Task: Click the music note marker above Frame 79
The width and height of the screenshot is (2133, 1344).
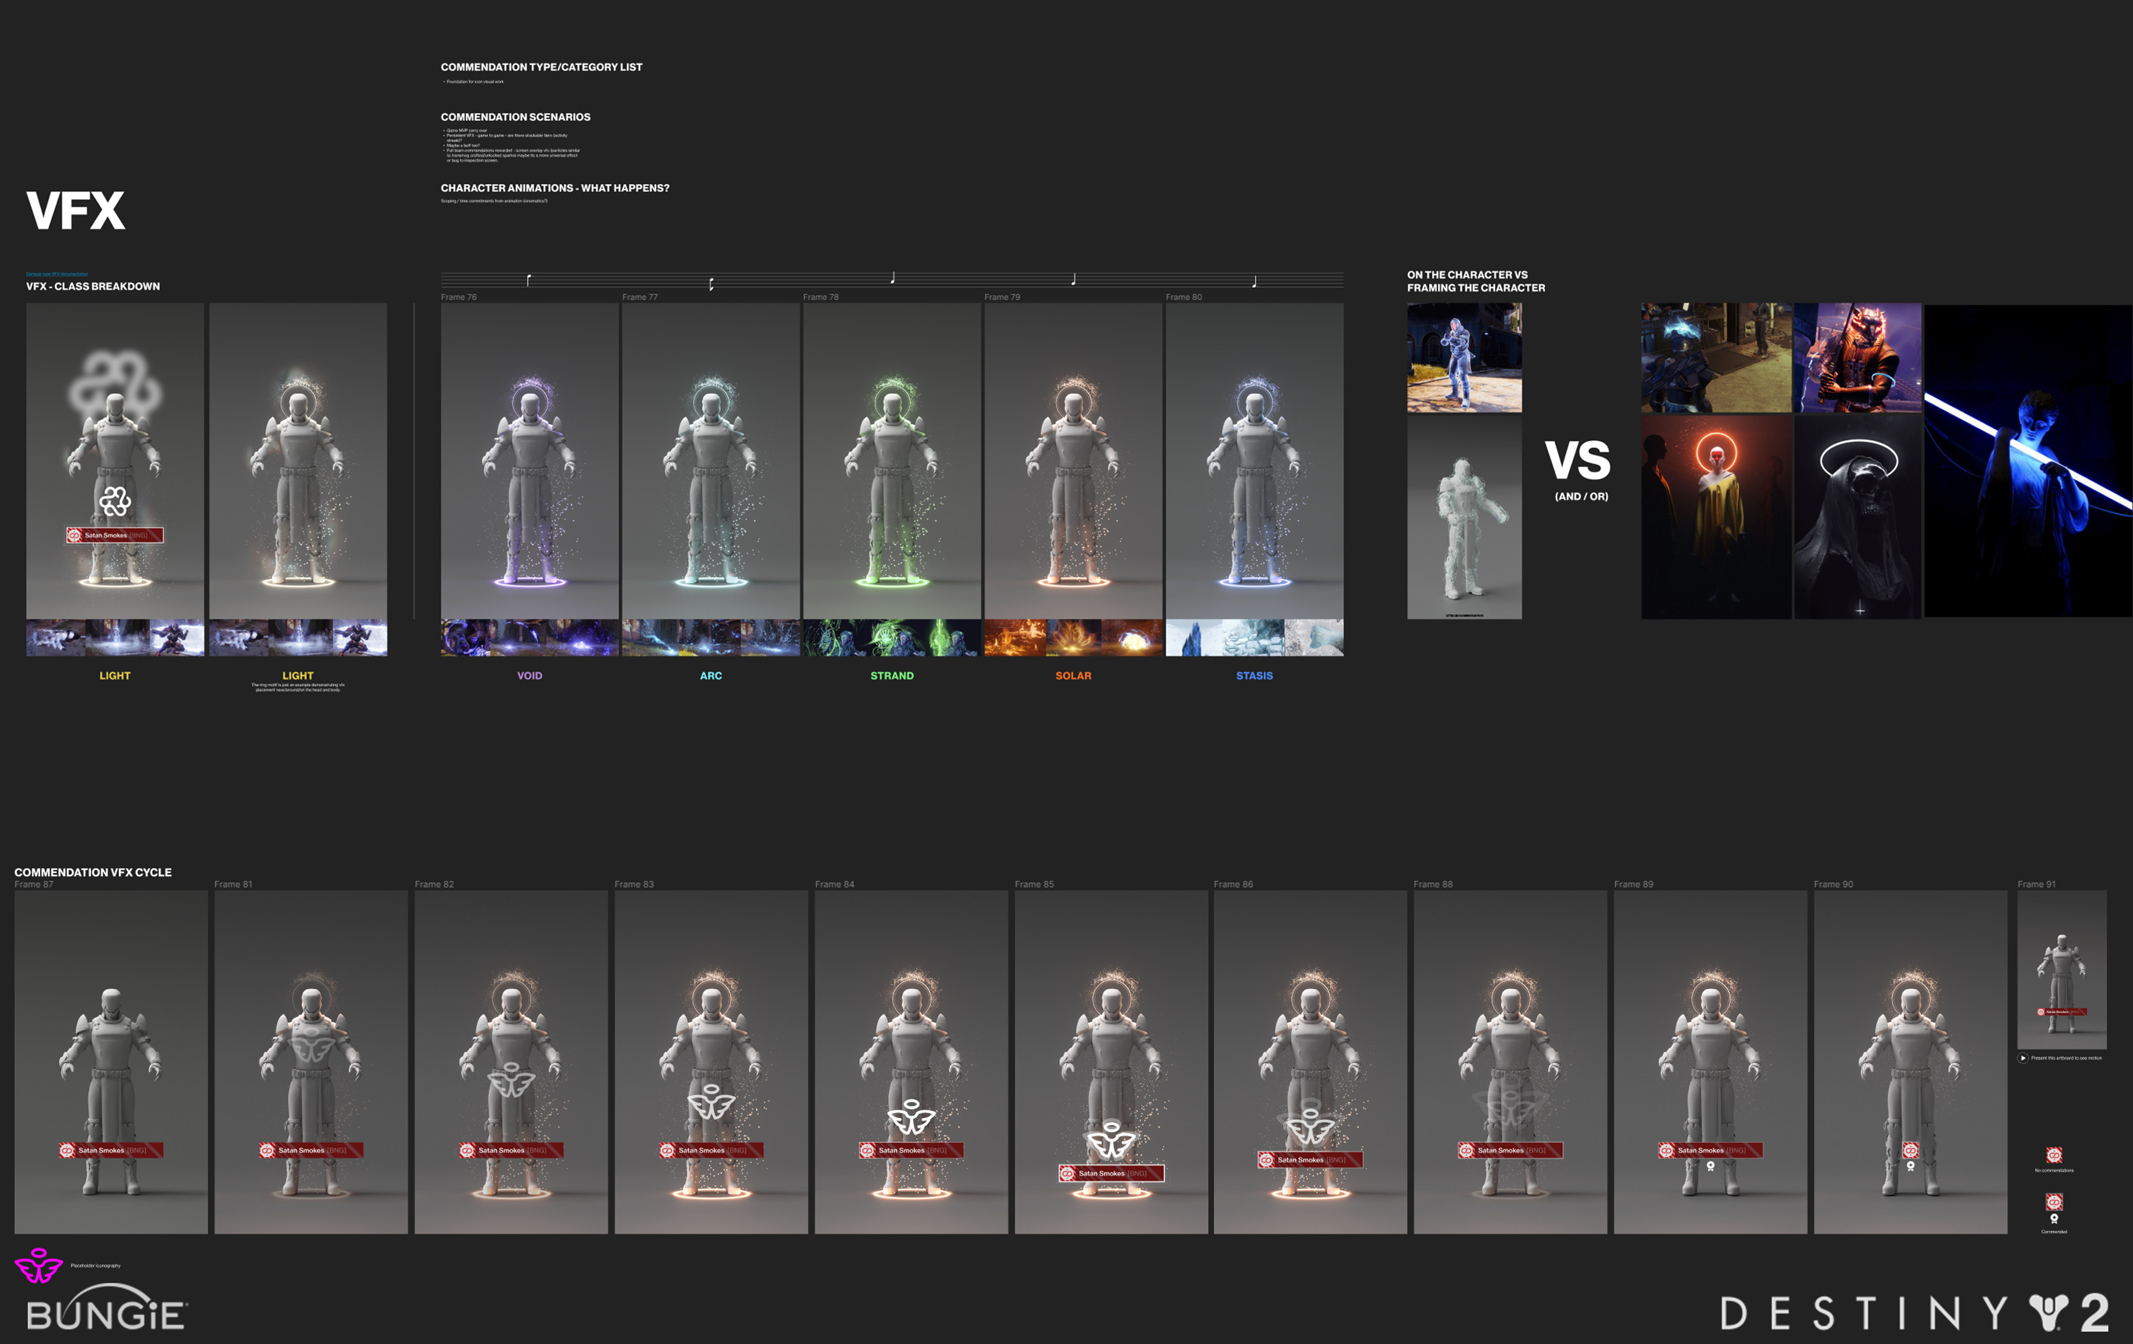Action: (1073, 279)
